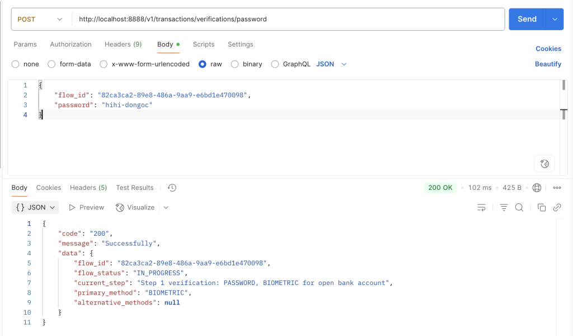Switch to the Authorization tab
The height and width of the screenshot is (336, 573).
(71, 44)
